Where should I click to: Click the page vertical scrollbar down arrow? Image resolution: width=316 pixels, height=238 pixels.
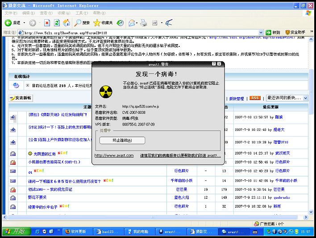pyautogui.click(x=311, y=212)
